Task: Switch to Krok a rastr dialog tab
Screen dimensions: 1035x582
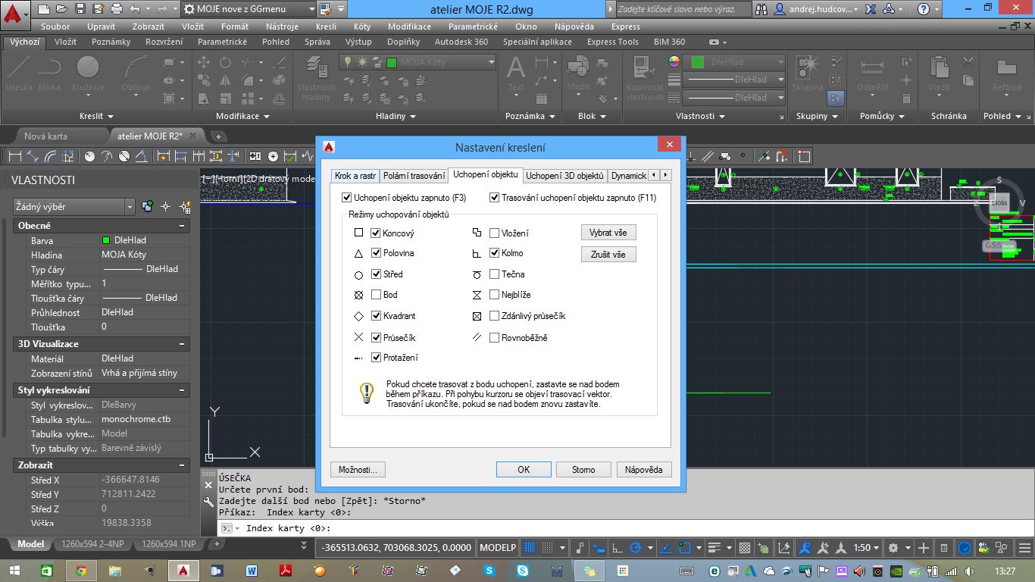Action: (x=355, y=176)
